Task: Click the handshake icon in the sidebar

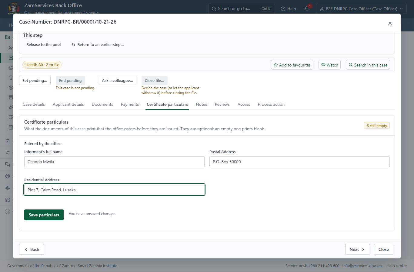Action: (11, 117)
